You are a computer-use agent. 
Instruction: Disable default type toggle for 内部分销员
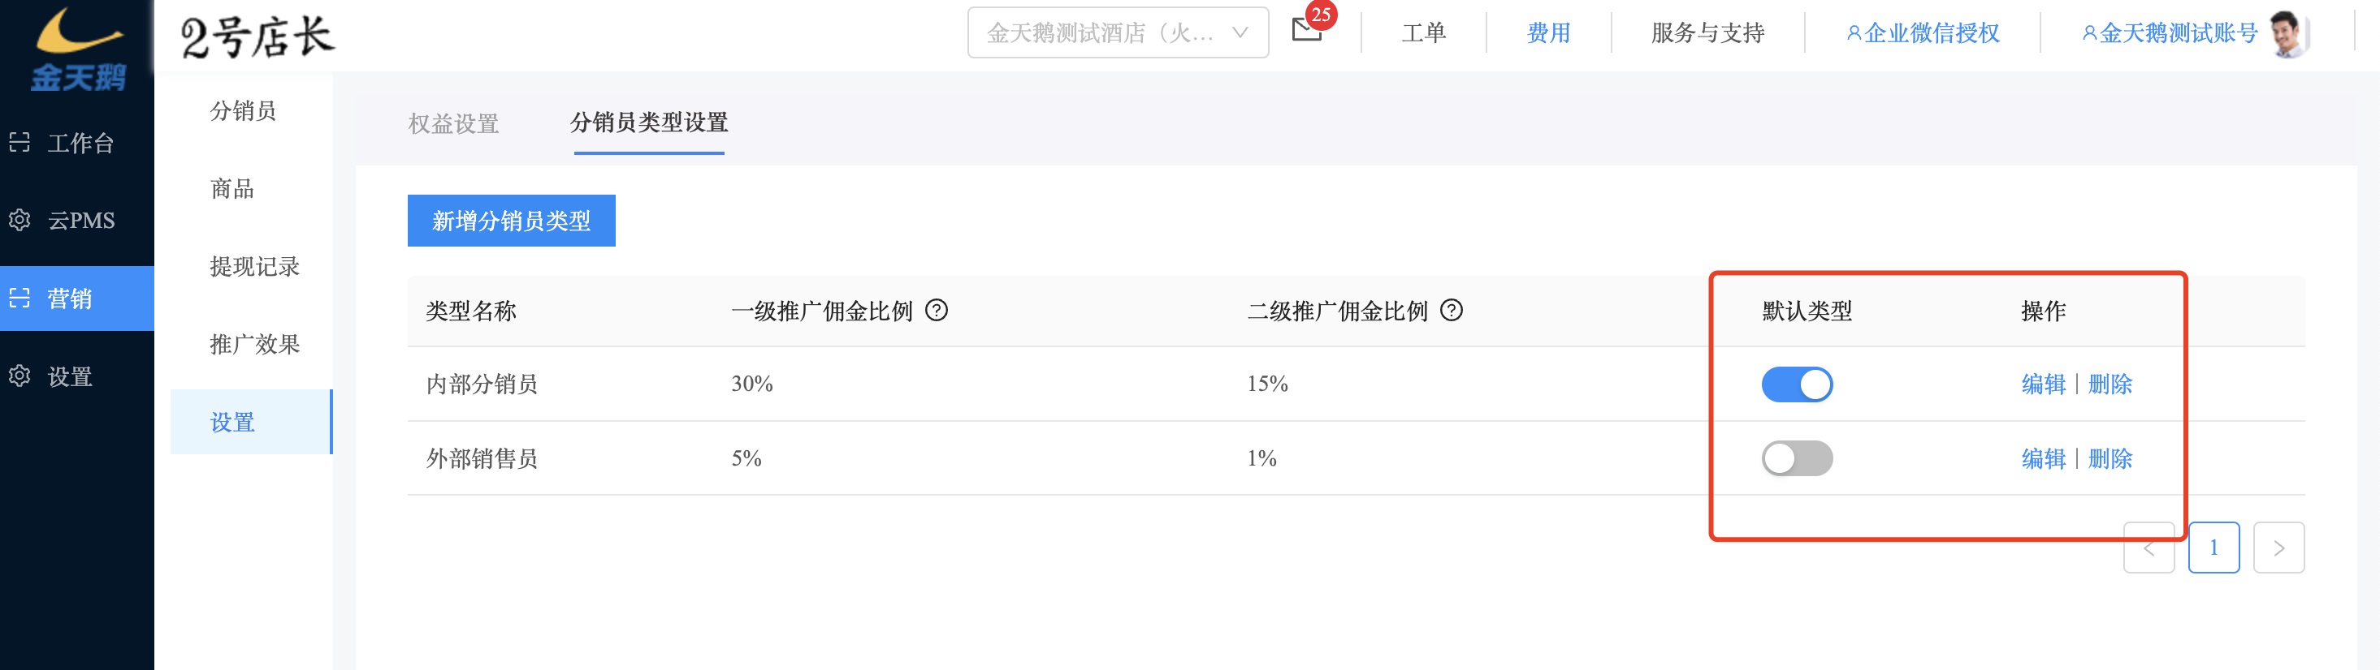pos(1796,384)
